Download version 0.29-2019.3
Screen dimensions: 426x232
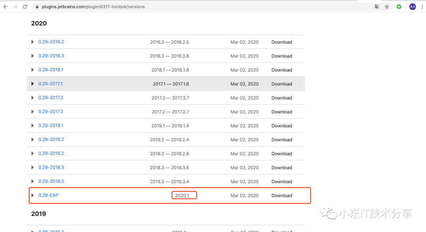[x=282, y=181]
